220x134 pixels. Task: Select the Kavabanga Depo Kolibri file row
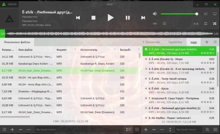69,64
